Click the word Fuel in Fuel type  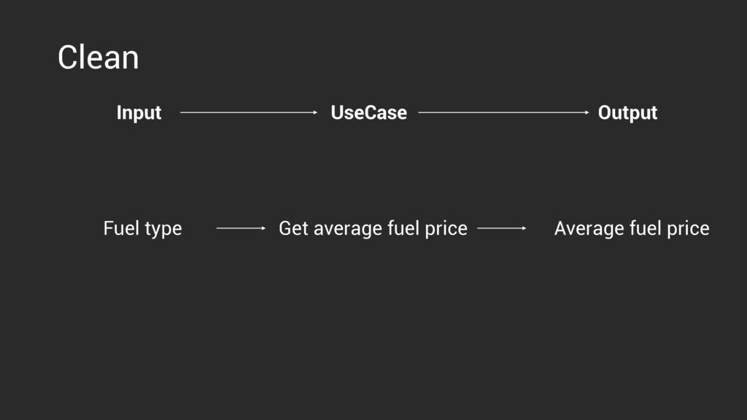[x=120, y=228]
